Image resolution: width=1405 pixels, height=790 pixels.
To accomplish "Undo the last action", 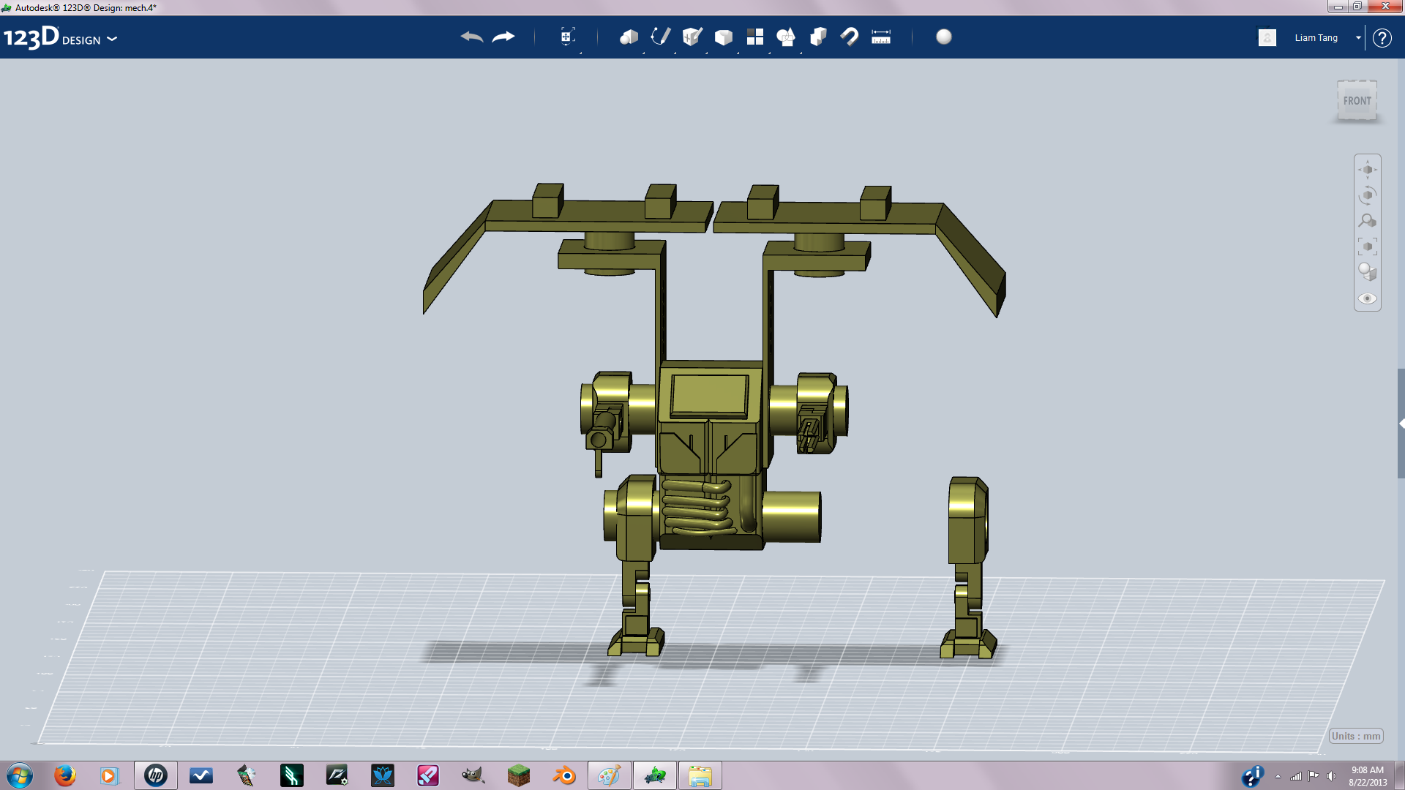I will [472, 37].
